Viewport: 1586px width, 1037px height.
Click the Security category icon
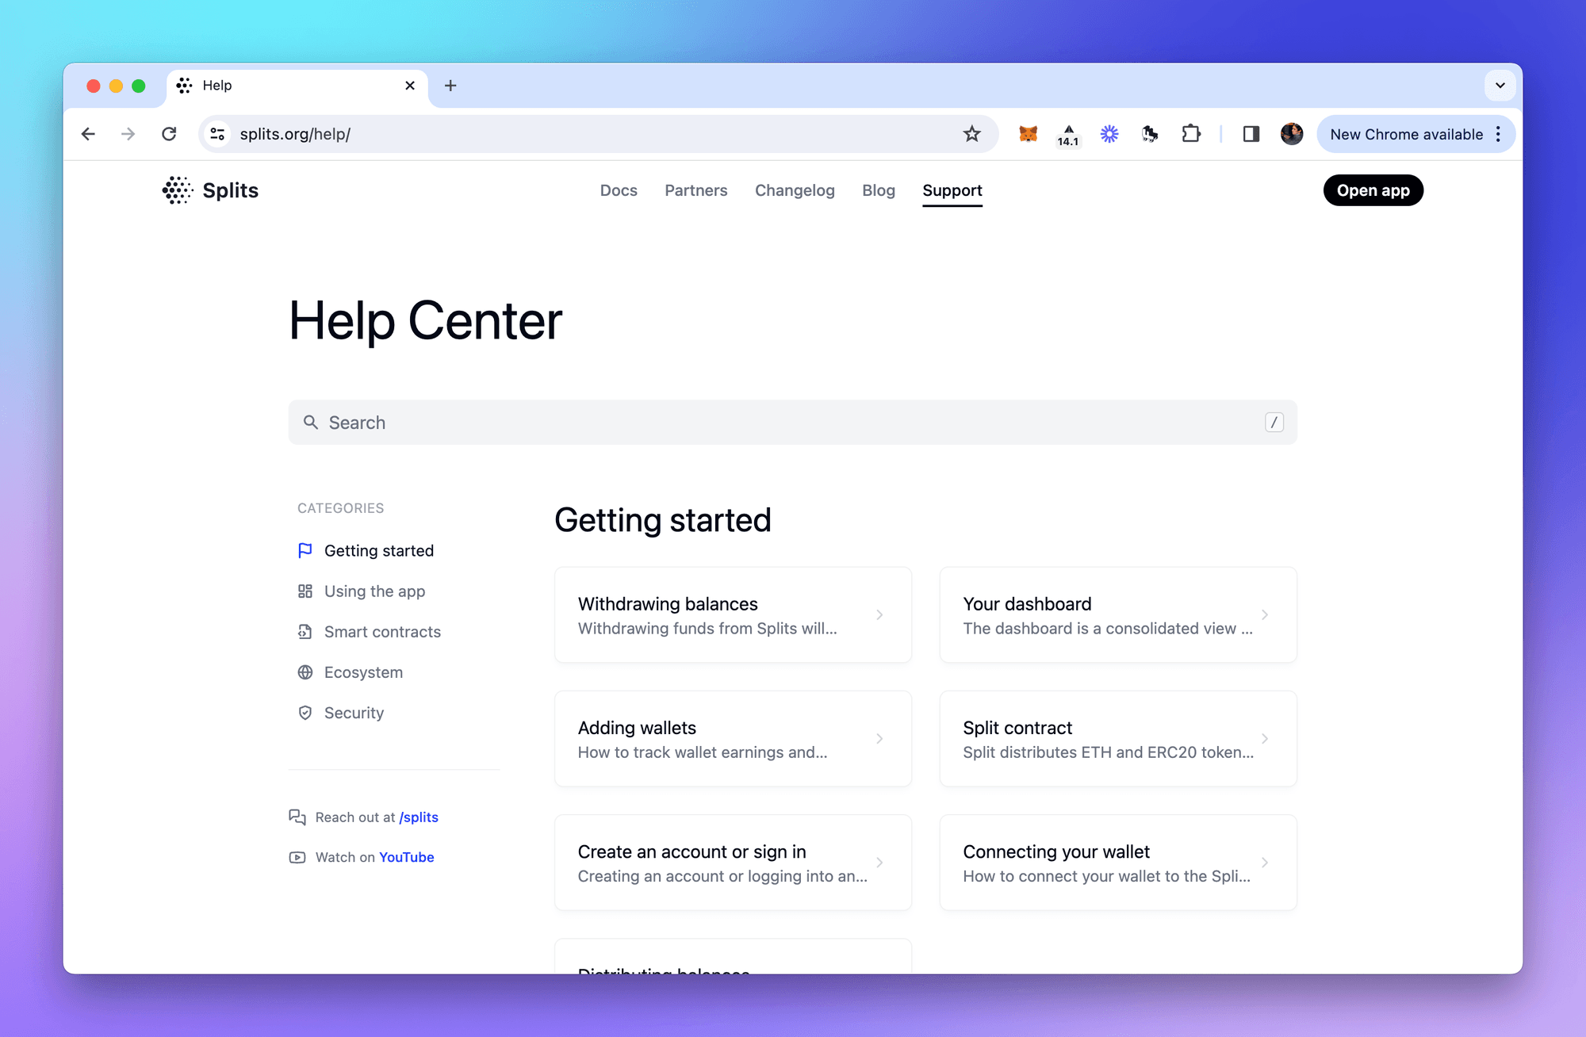303,710
